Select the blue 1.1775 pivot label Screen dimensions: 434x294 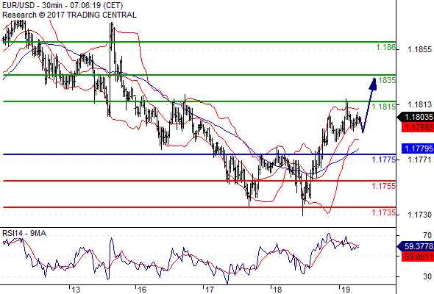click(384, 159)
